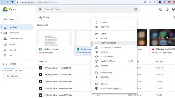Click the search magnifier icon
Screen dimensions: 175x98
click(x=40, y=9)
